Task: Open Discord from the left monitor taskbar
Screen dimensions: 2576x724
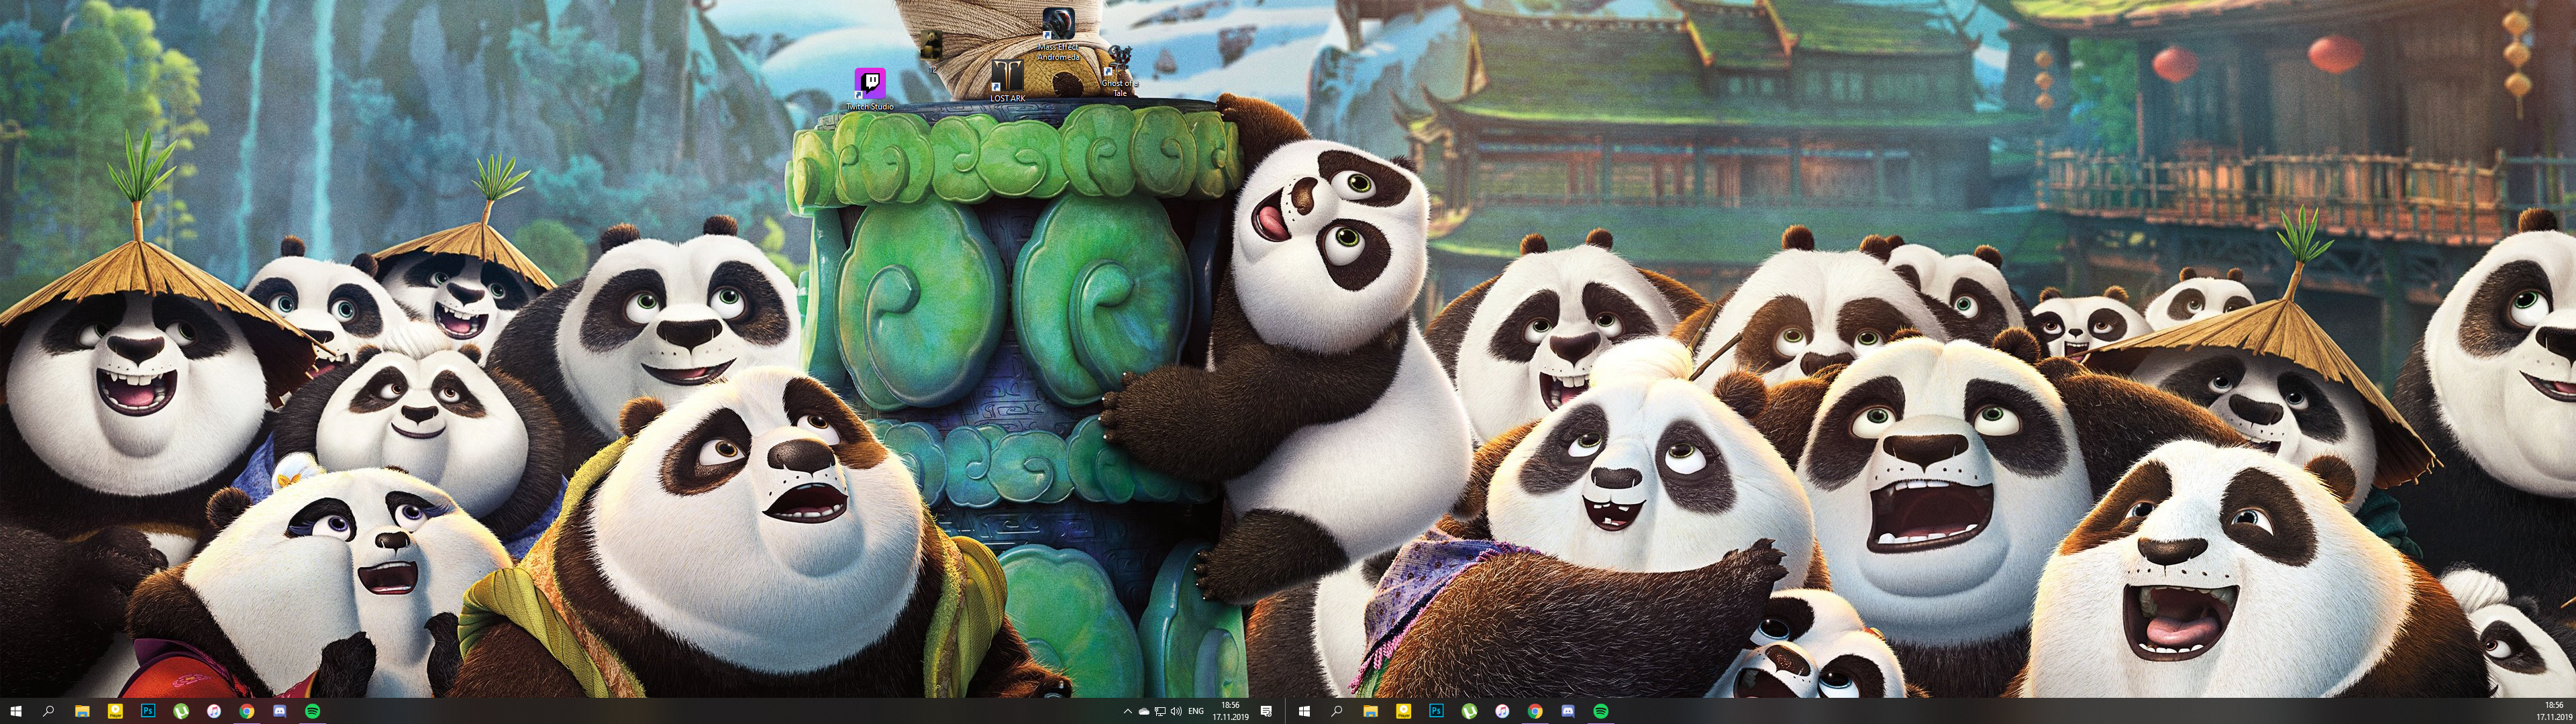Action: pyautogui.click(x=280, y=711)
